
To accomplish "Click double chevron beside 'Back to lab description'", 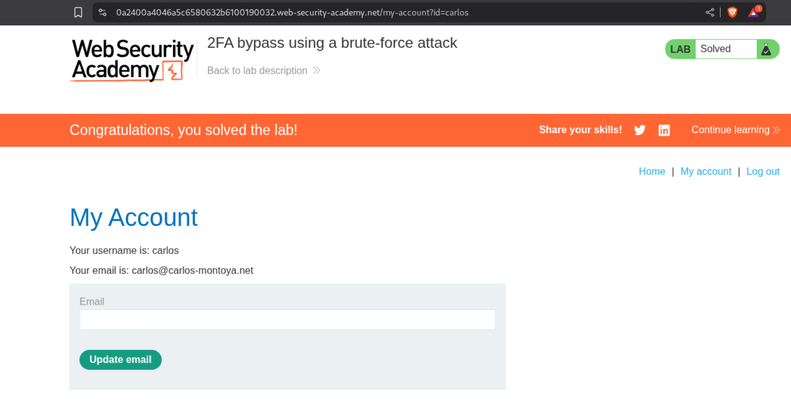I will pyautogui.click(x=316, y=71).
